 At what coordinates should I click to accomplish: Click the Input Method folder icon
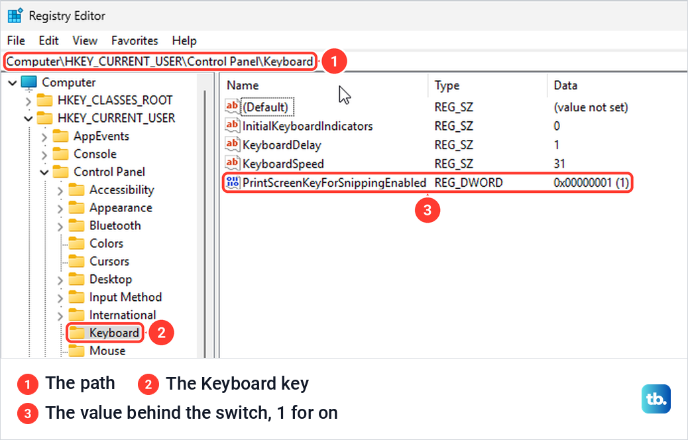[x=76, y=297]
